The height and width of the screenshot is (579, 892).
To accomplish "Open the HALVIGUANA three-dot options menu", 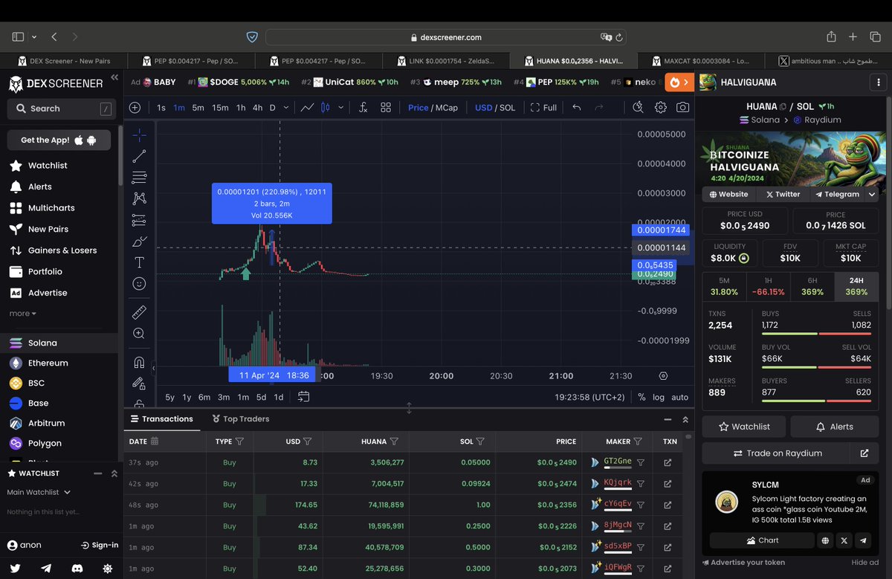I will (x=879, y=83).
